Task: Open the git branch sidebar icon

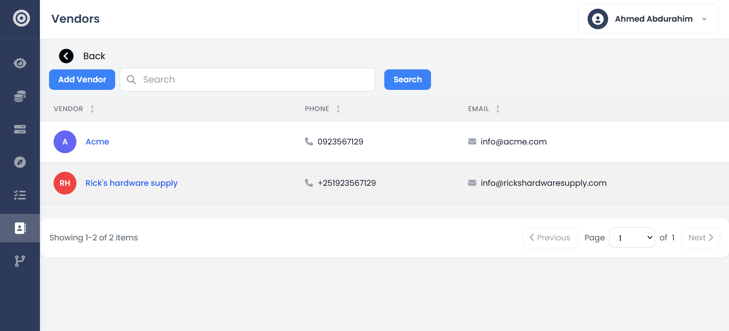Action: (20, 261)
